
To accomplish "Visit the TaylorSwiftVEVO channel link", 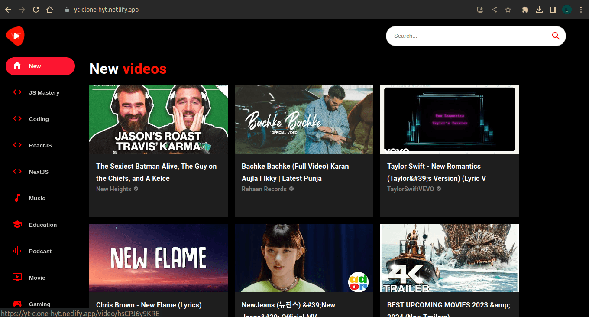I will click(411, 189).
